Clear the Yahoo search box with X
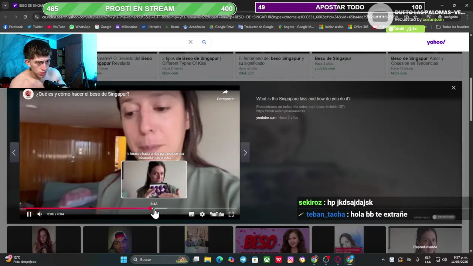The width and height of the screenshot is (473, 266). (190, 42)
